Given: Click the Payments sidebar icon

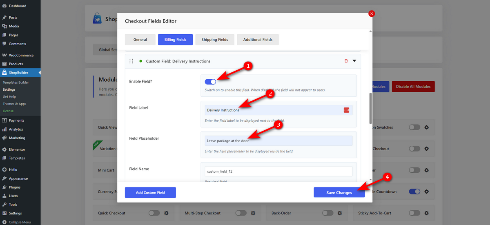Looking at the screenshot, I should pos(4,120).
